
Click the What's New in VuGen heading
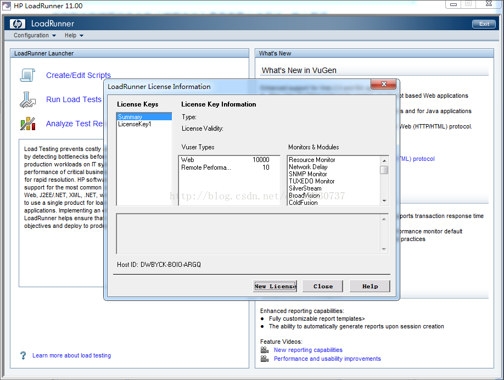click(299, 70)
